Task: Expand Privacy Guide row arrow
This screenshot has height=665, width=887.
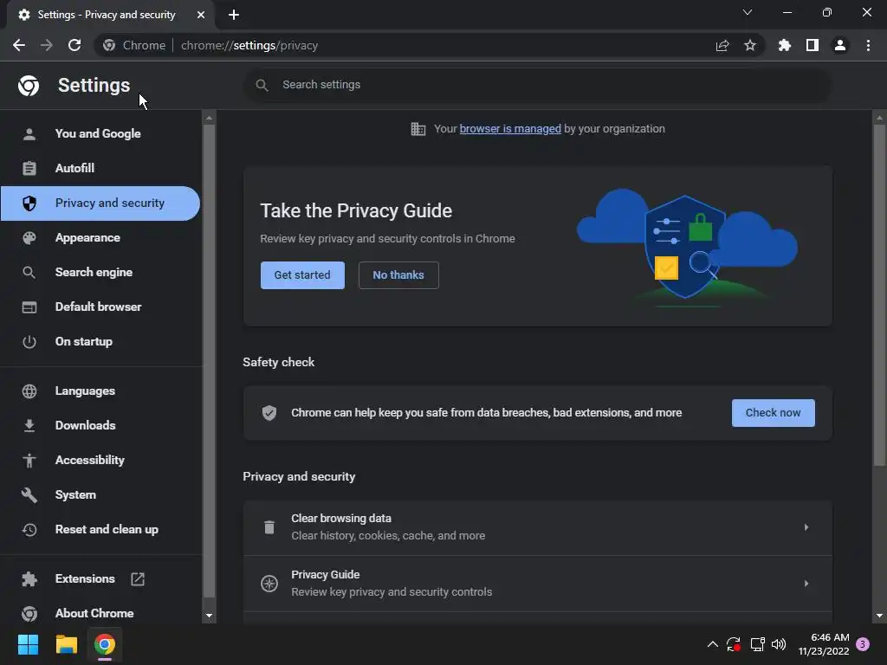Action: (806, 584)
